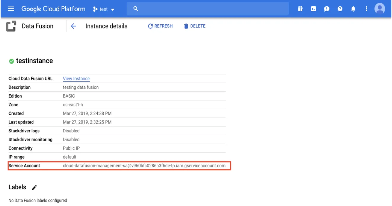392x206 pixels.
Task: Edit labels with the pencil icon
Action: click(x=35, y=187)
